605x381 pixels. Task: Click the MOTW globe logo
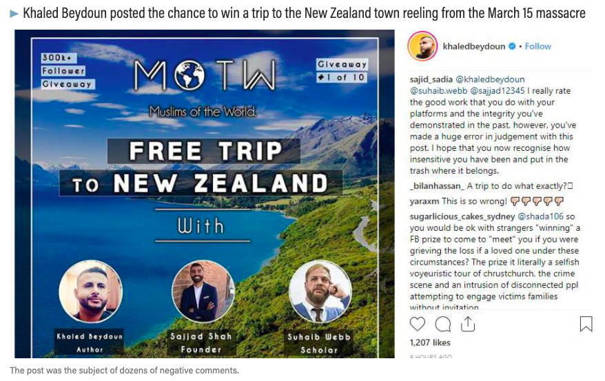tap(187, 77)
